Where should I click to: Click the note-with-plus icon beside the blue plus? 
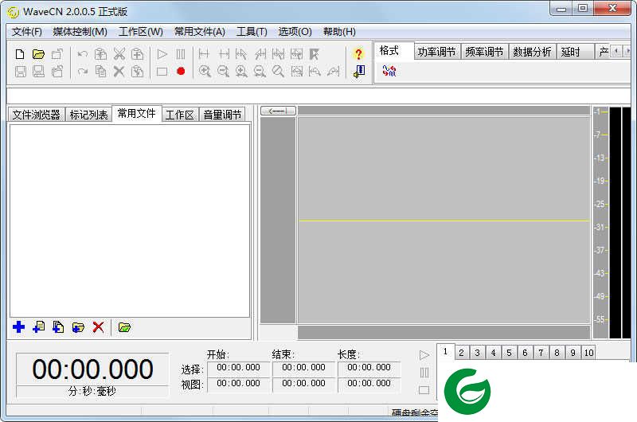pyautogui.click(x=38, y=327)
